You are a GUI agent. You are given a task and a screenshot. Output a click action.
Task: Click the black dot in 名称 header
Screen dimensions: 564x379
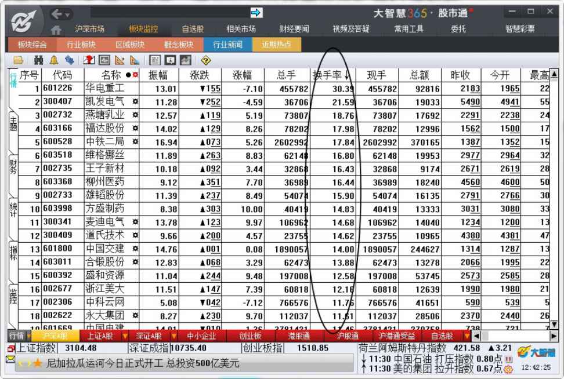128,75
